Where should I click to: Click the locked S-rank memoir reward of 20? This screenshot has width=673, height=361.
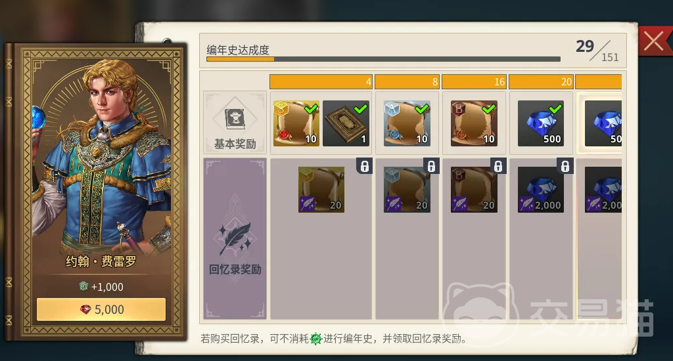pos(321,190)
